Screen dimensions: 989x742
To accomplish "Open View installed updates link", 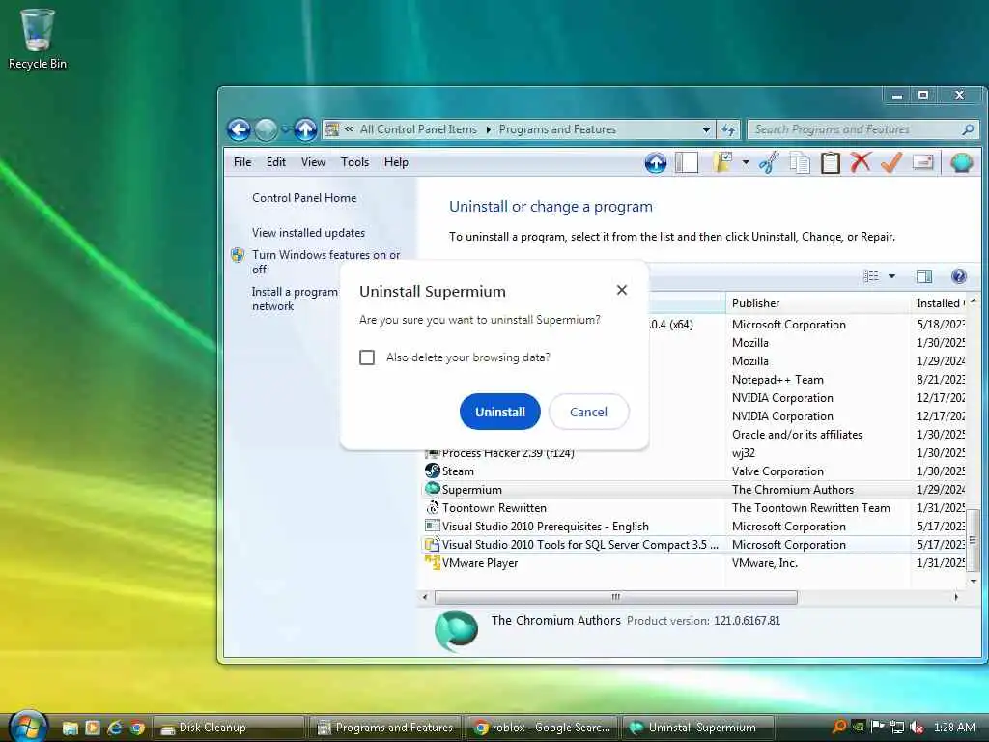I will tap(308, 233).
